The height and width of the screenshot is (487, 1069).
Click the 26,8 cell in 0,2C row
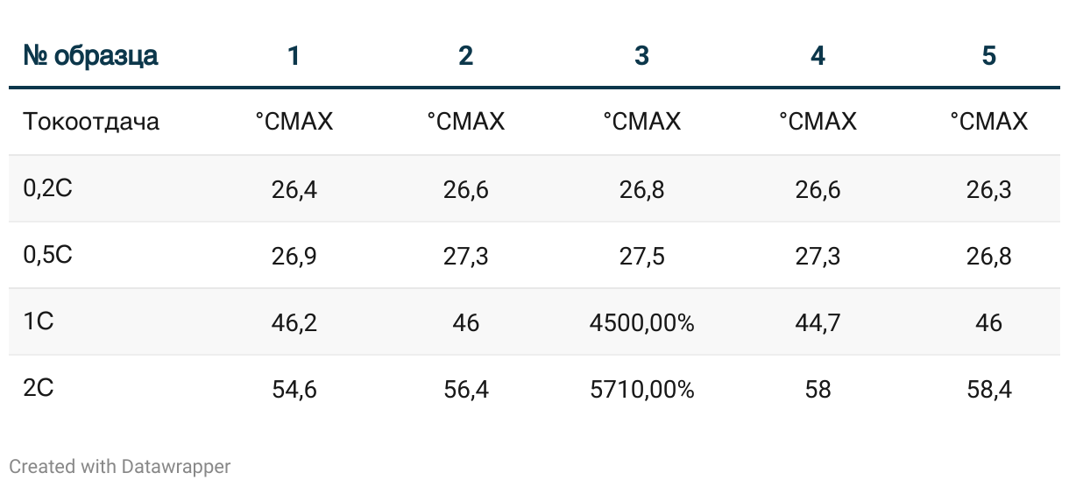[641, 190]
